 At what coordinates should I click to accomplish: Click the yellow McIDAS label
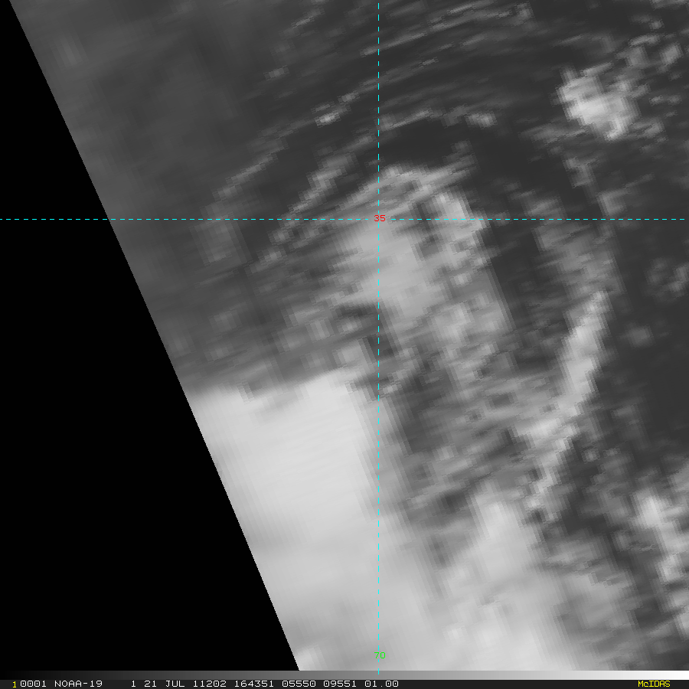click(653, 684)
